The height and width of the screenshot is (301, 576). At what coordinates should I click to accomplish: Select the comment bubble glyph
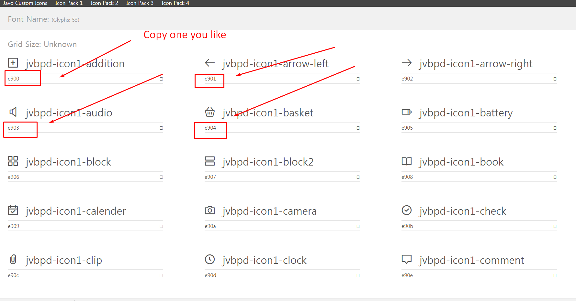coord(407,259)
